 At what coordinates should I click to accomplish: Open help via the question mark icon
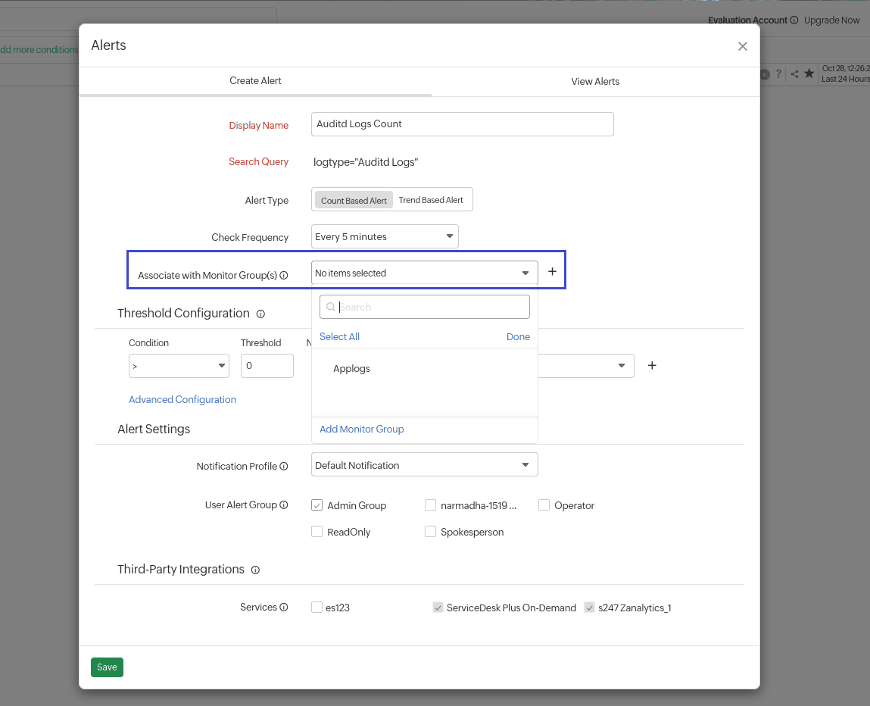pos(778,74)
